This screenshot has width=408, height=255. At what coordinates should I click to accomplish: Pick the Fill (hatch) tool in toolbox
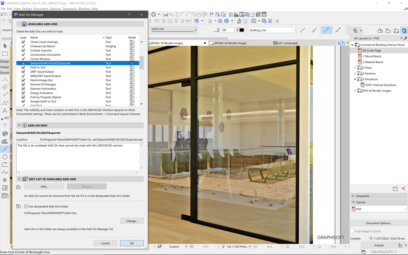tap(5, 141)
